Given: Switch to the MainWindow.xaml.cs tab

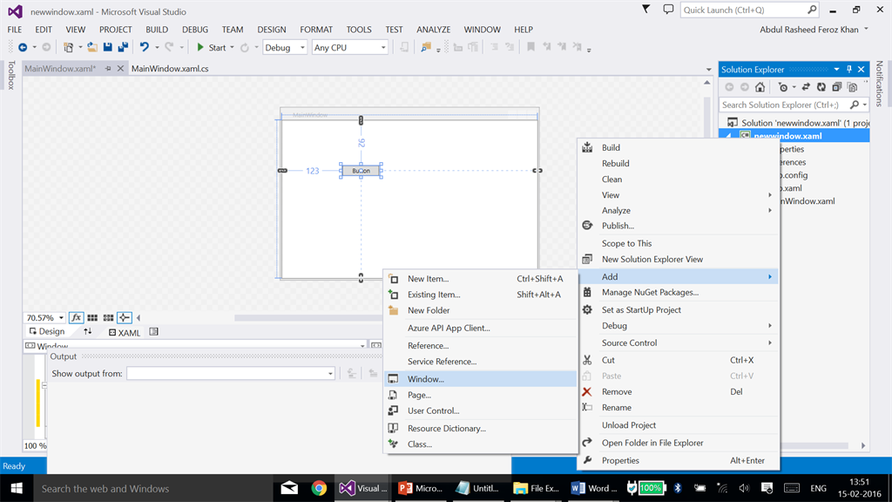Looking at the screenshot, I should click(170, 69).
